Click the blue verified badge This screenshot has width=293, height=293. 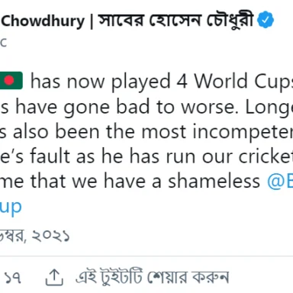point(266,20)
